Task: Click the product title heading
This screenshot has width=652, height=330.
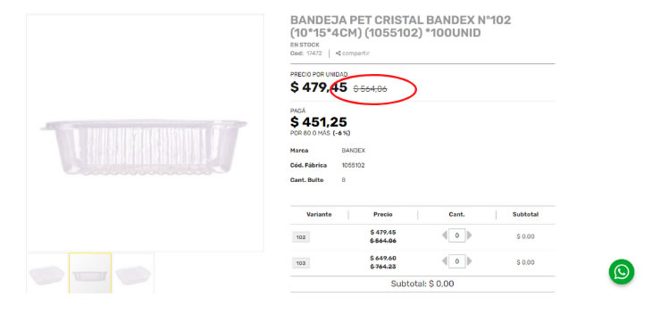Action: [400, 27]
